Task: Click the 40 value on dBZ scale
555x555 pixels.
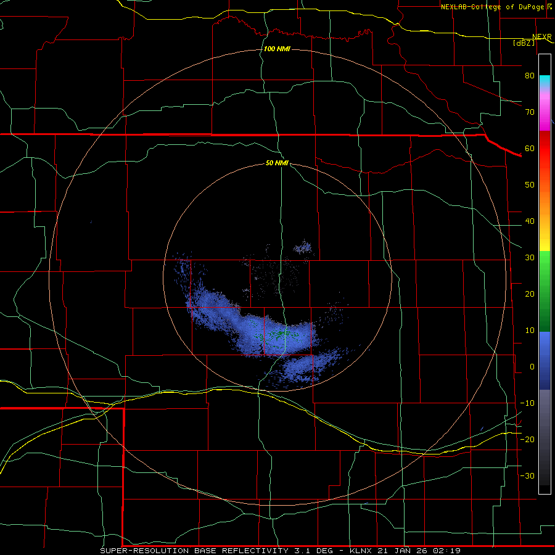Action: click(530, 221)
